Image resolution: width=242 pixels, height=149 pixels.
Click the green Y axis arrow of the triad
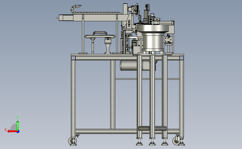(x=18, y=126)
